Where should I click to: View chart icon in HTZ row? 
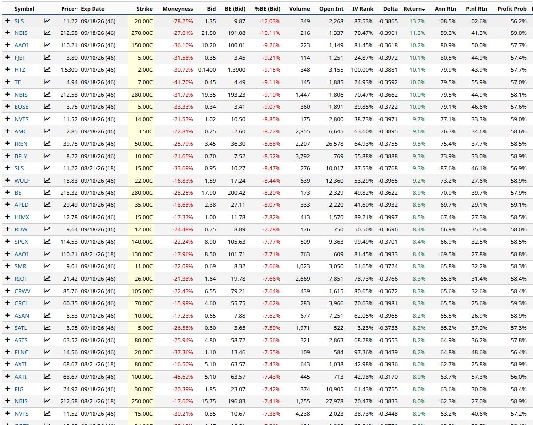47,70
